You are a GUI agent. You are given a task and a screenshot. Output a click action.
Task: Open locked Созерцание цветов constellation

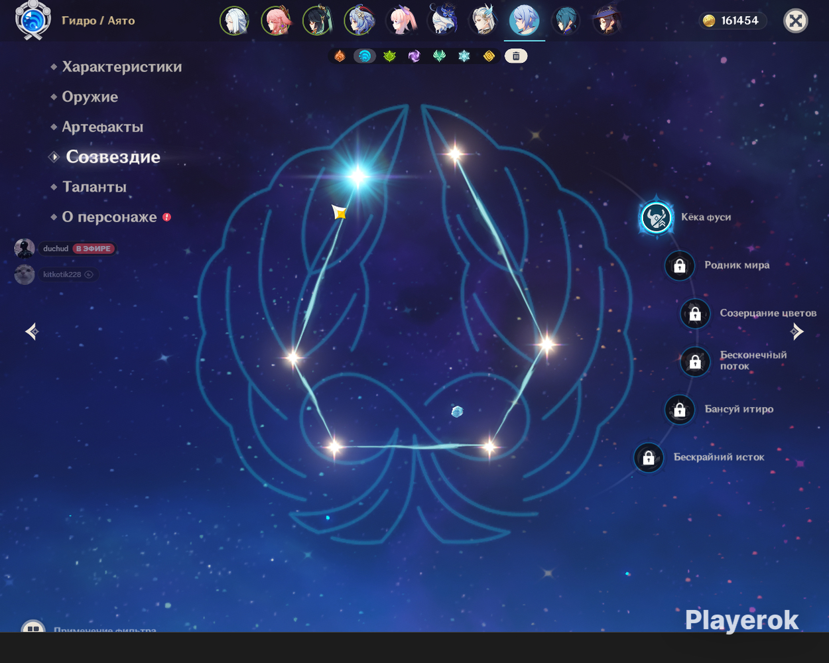[x=695, y=314]
